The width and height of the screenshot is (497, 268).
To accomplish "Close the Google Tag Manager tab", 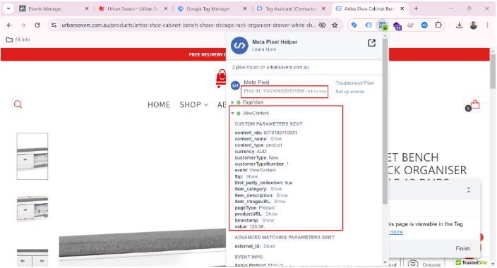I will tap(245, 9).
